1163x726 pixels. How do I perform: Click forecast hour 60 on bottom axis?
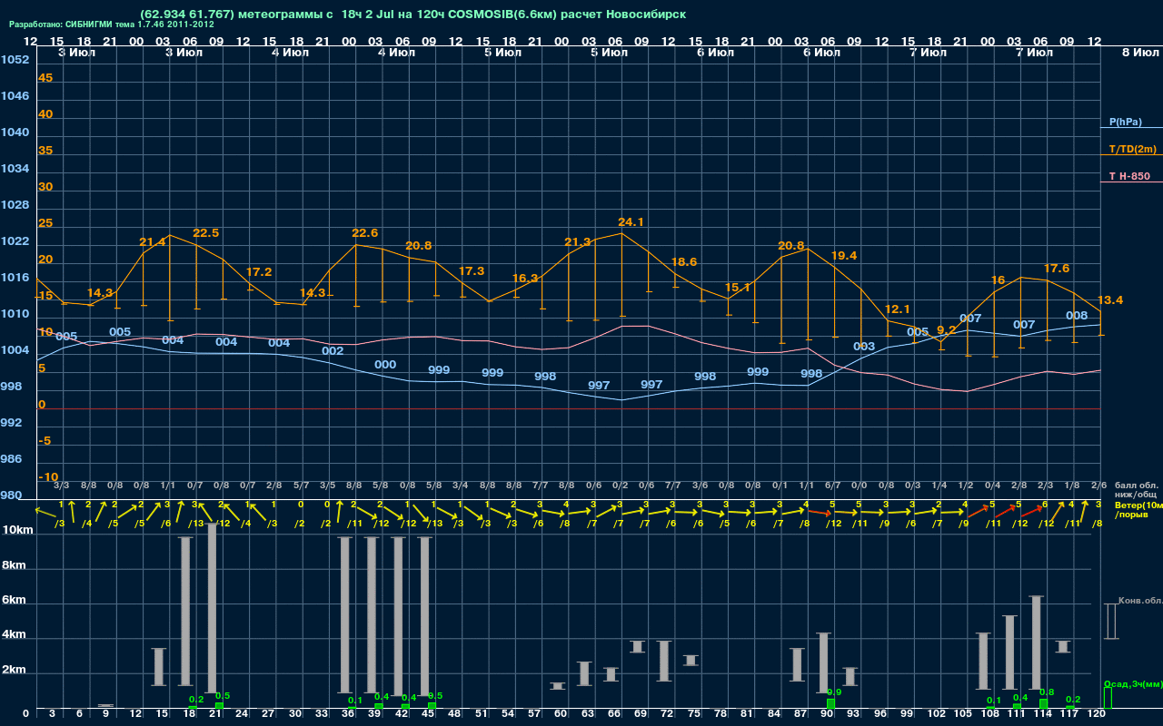pyautogui.click(x=561, y=714)
